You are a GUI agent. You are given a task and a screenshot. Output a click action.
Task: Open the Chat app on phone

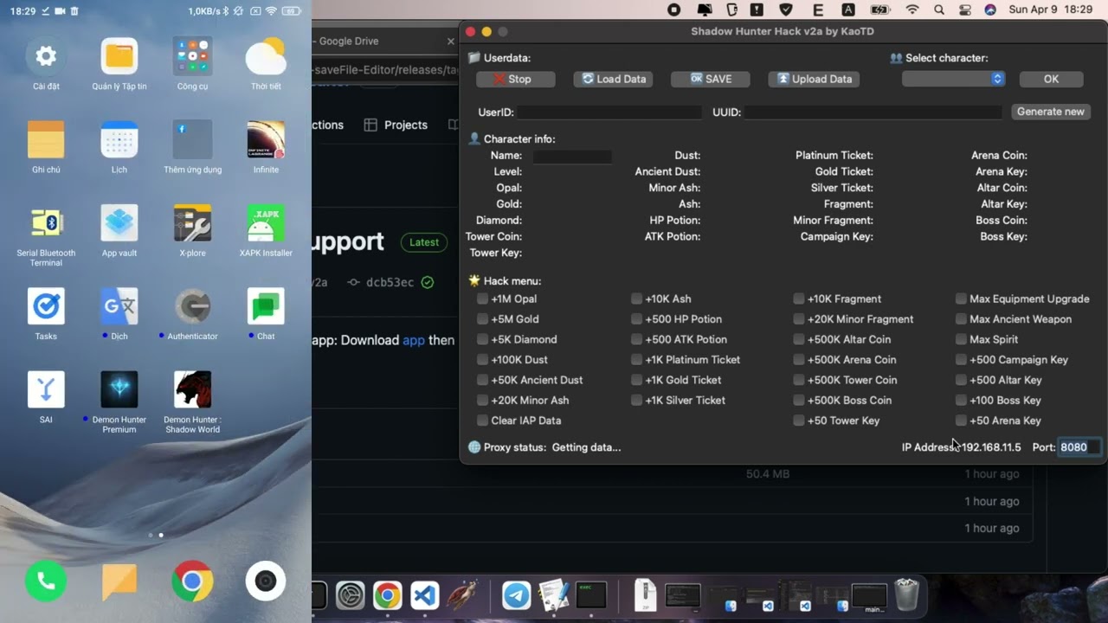266,305
